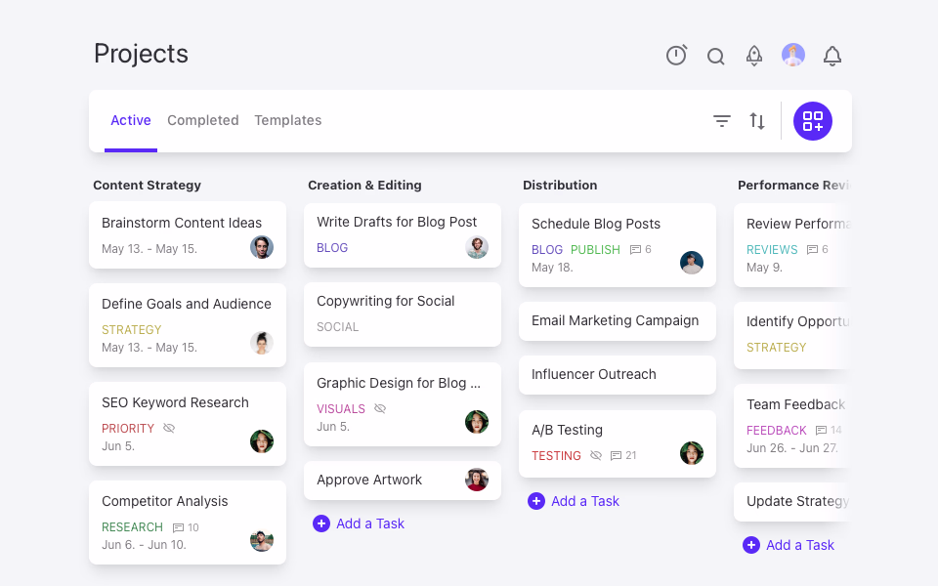Open the timer icon in header
The width and height of the screenshot is (938, 586).
(x=676, y=56)
